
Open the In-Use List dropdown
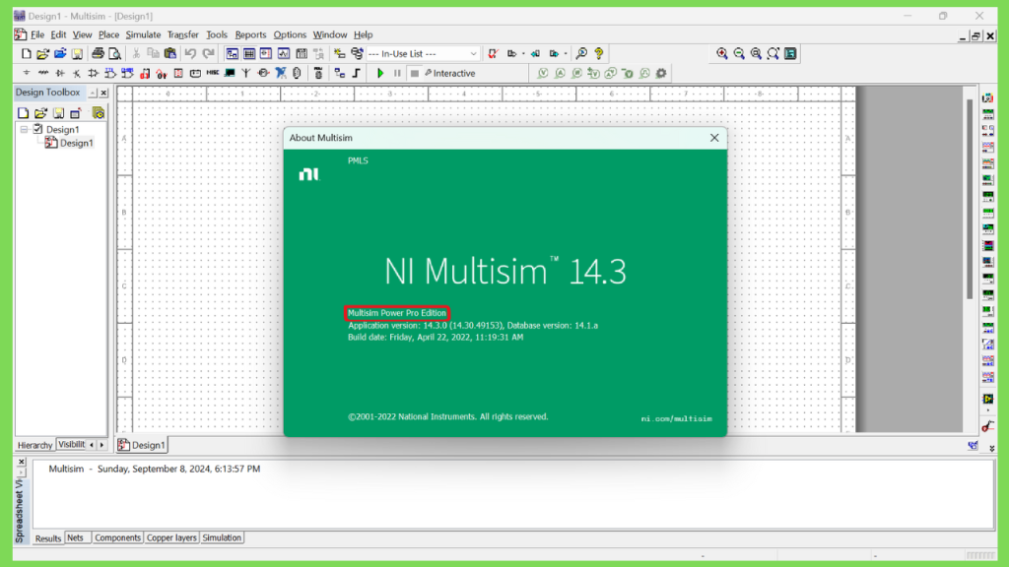(474, 54)
